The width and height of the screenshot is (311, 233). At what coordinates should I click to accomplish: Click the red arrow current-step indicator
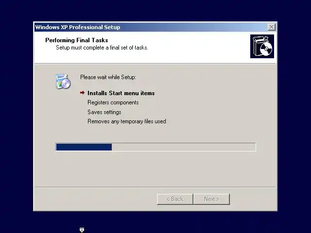82,93
